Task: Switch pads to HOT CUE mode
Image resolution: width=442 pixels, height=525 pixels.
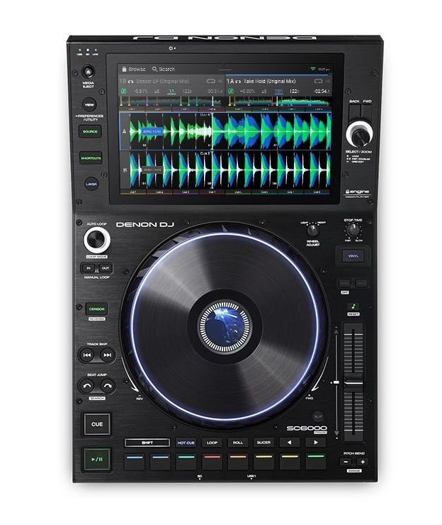Action: tap(186, 443)
